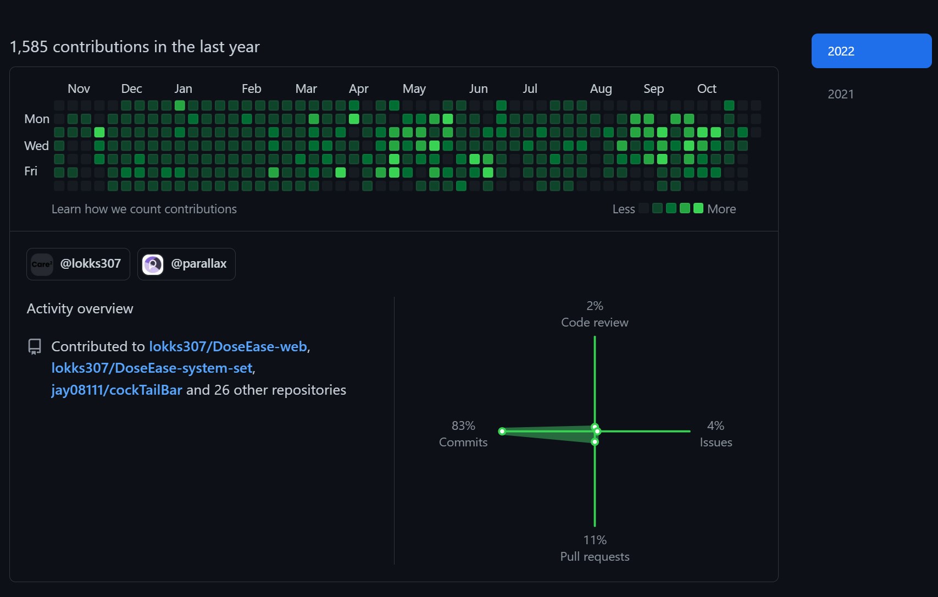The width and height of the screenshot is (938, 597).
Task: Click the 1,585 contributions heading text
Action: coord(135,47)
